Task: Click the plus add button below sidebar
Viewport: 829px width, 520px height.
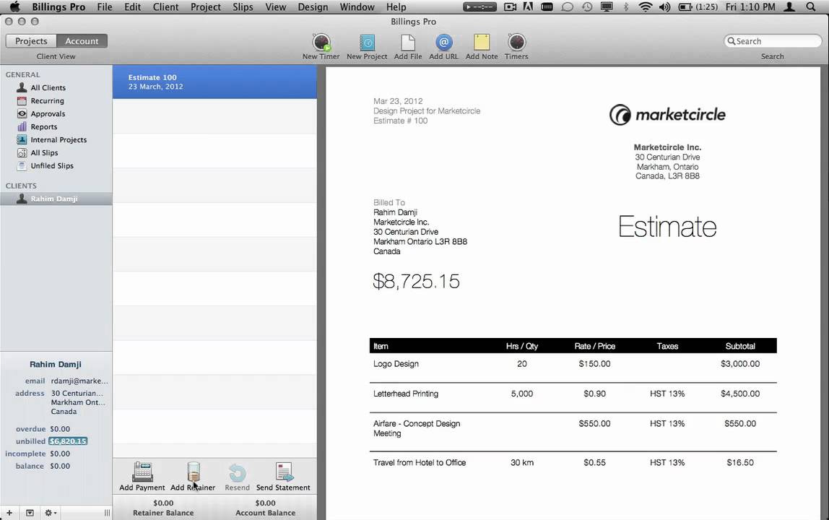Action: (x=9, y=513)
